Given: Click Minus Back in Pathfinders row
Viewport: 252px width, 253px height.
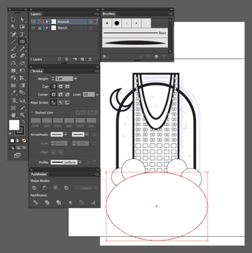Looking at the screenshot, I should click(93, 203).
